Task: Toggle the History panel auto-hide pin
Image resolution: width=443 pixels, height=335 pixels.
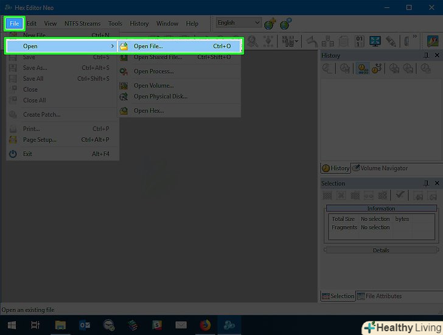Action: 426,55
